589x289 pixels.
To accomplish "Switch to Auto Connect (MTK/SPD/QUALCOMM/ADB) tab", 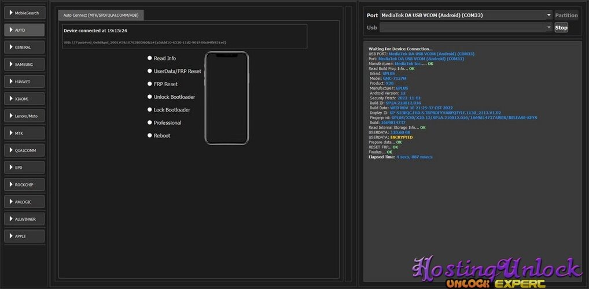I will point(101,16).
